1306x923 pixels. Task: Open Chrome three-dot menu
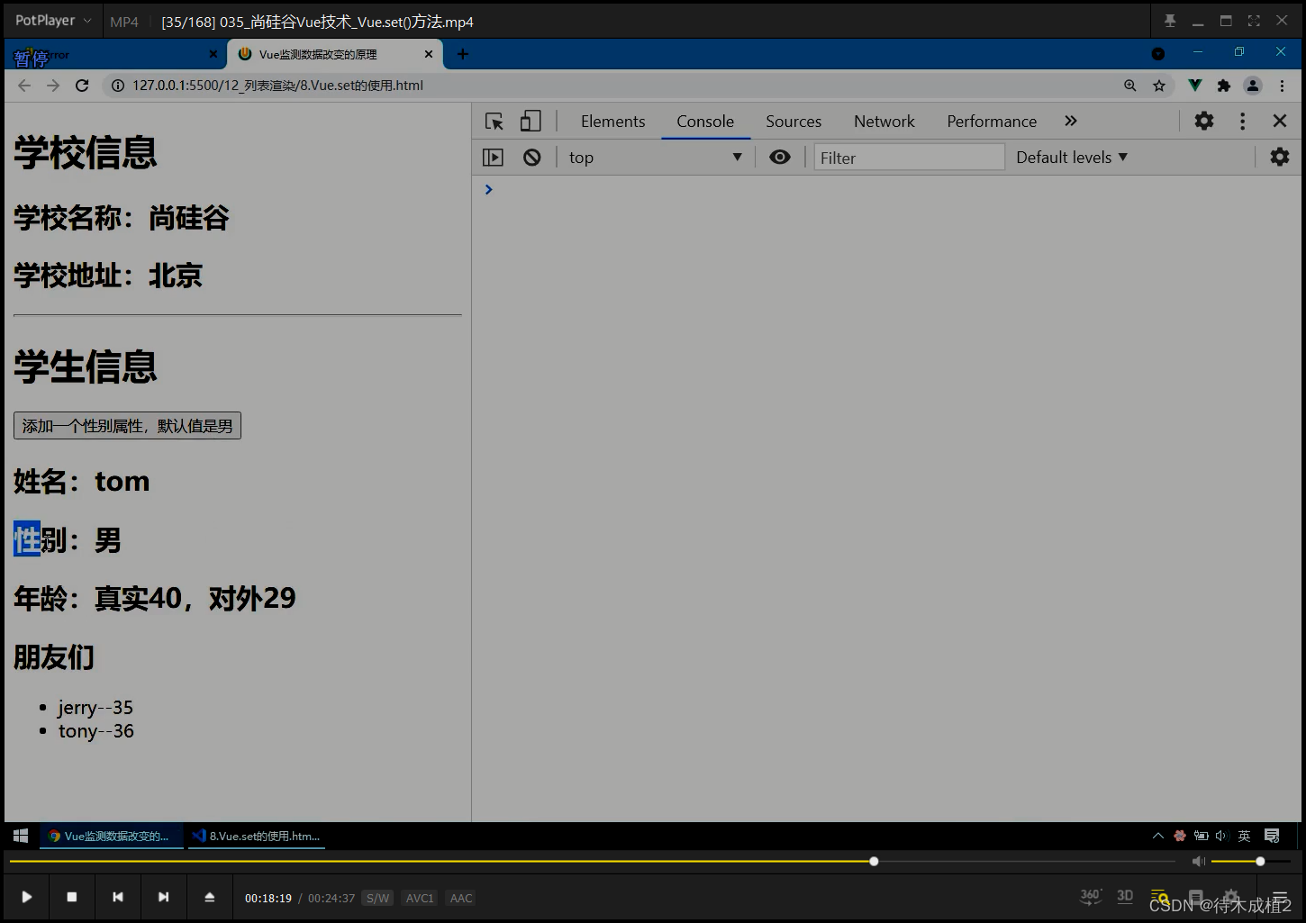coord(1282,86)
